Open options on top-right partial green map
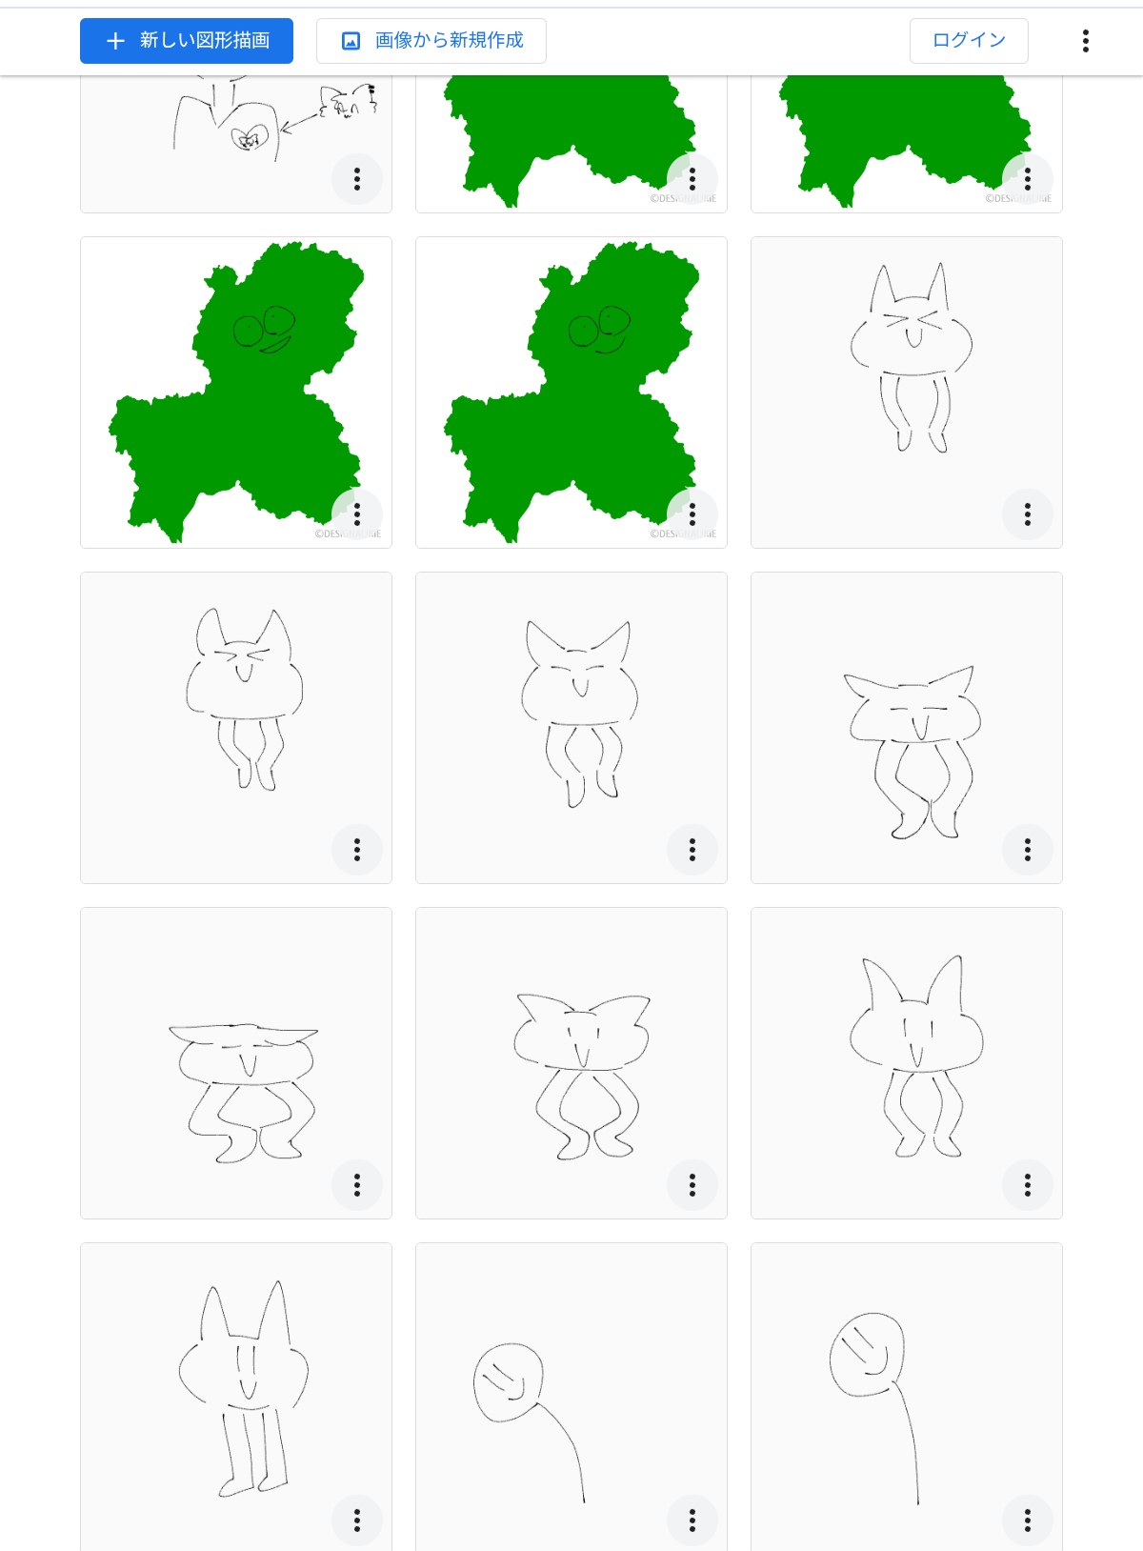The image size is (1143, 1551). click(x=1028, y=179)
